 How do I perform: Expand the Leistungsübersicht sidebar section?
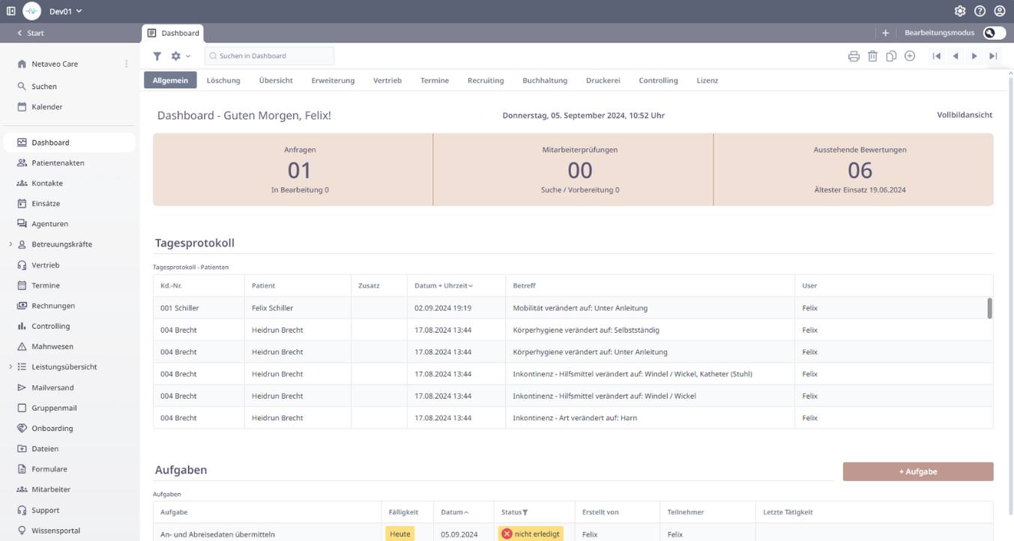click(x=10, y=367)
